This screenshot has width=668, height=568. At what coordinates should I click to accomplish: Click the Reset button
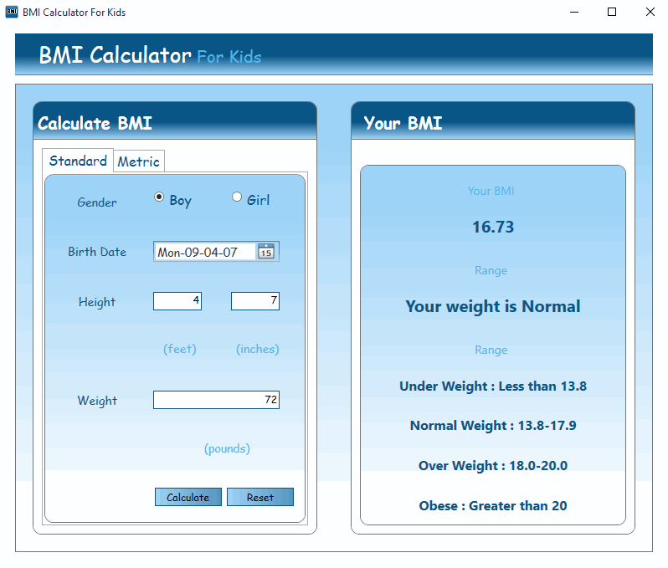click(260, 497)
